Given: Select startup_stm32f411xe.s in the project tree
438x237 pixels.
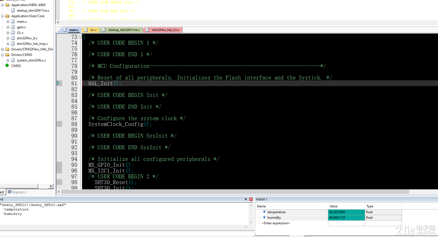Looking at the screenshot, I should pos(33,11).
